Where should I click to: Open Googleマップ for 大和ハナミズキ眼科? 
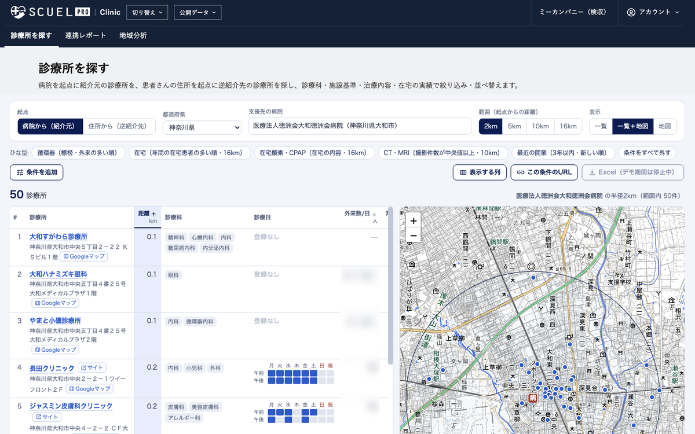[55, 303]
